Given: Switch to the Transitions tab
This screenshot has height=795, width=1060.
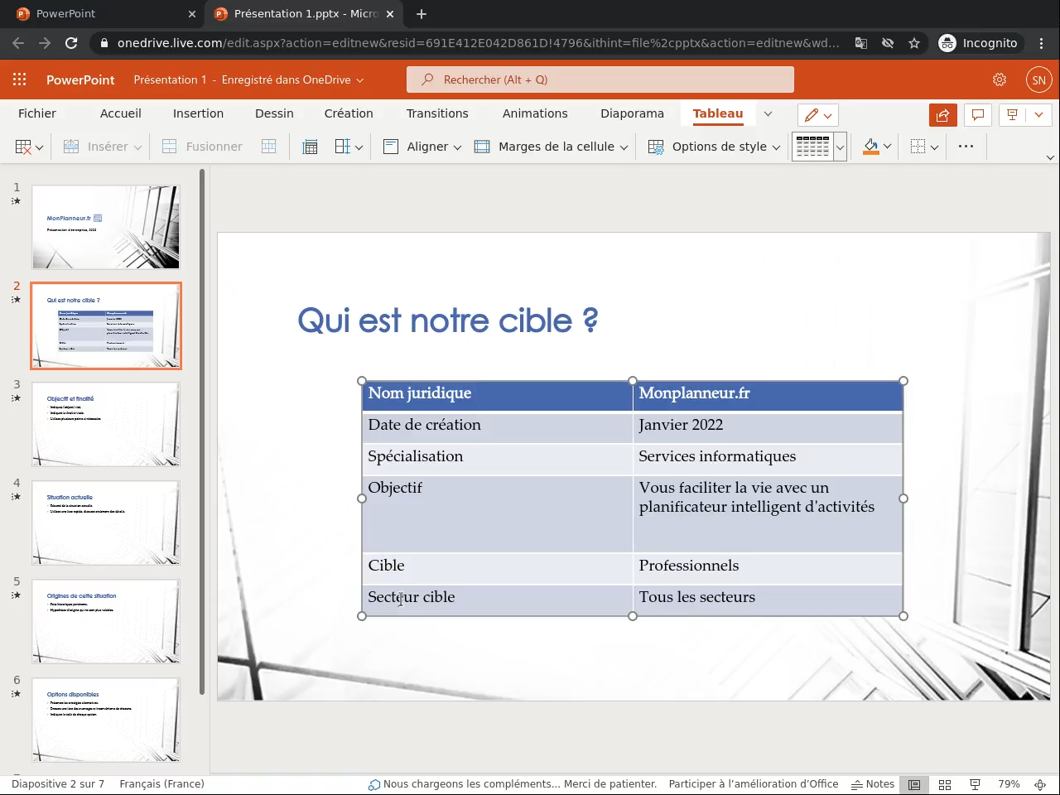Looking at the screenshot, I should [x=437, y=113].
